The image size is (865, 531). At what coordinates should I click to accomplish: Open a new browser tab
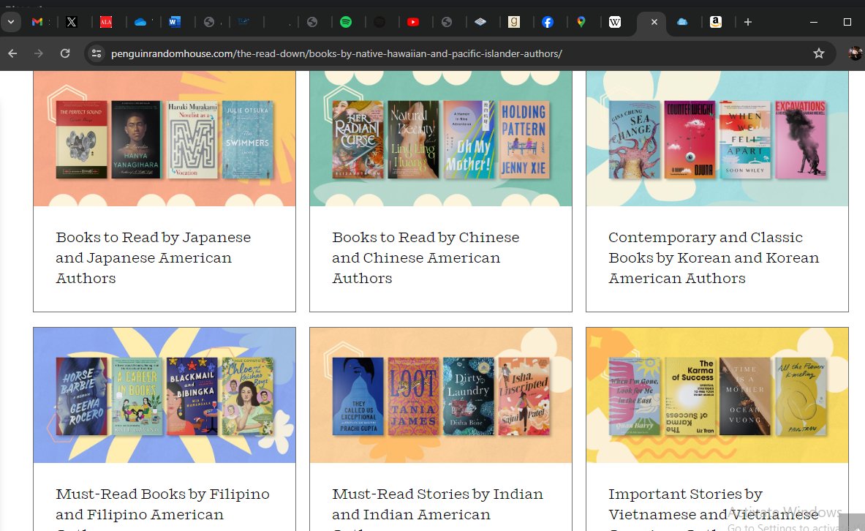coord(747,22)
